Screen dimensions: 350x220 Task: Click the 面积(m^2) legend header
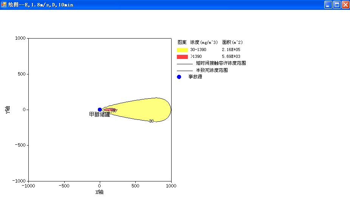[232, 42]
